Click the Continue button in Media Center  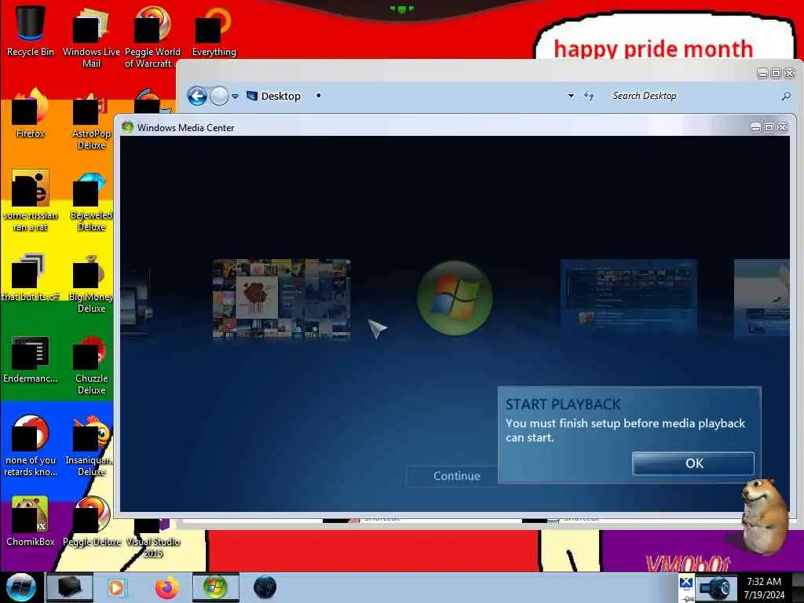pos(456,476)
